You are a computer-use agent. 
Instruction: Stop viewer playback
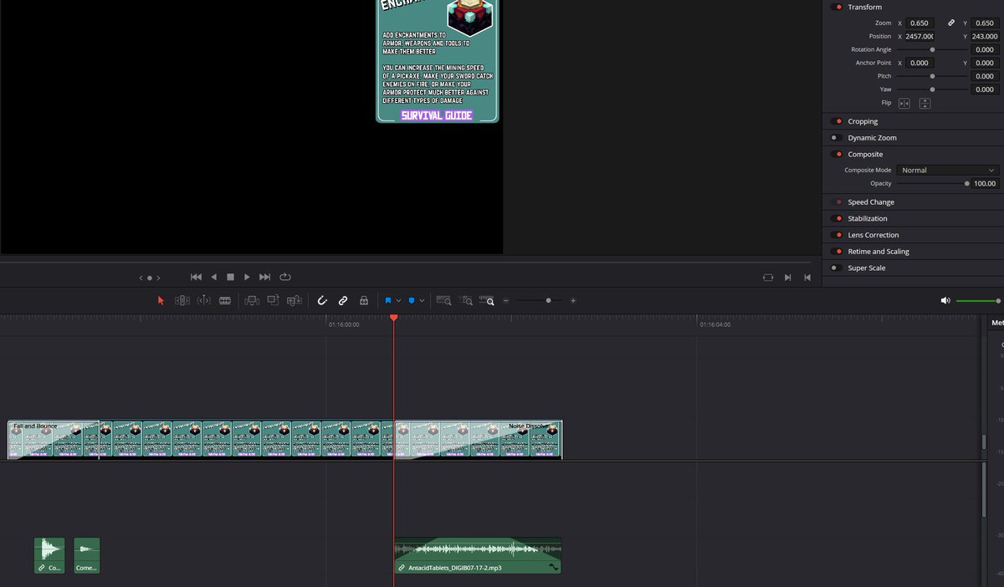tap(230, 277)
